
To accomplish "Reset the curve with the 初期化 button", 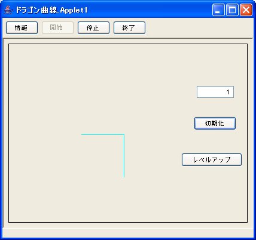I will [x=215, y=124].
